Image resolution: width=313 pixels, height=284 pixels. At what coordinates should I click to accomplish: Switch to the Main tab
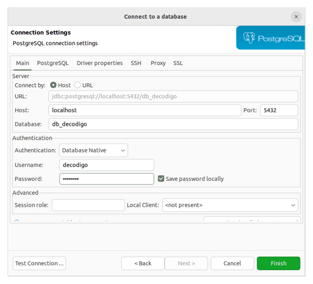(x=22, y=63)
